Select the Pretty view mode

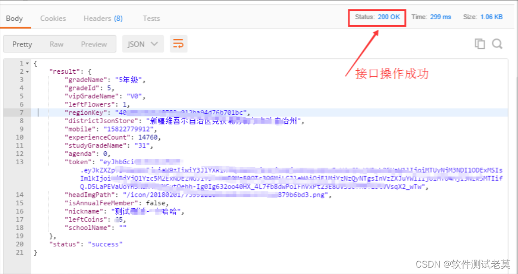(22, 44)
